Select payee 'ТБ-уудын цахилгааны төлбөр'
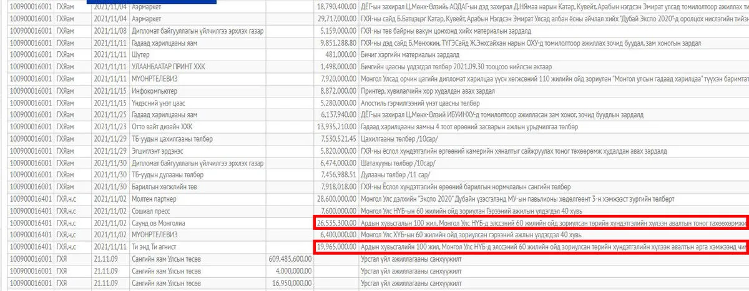 coord(172,139)
